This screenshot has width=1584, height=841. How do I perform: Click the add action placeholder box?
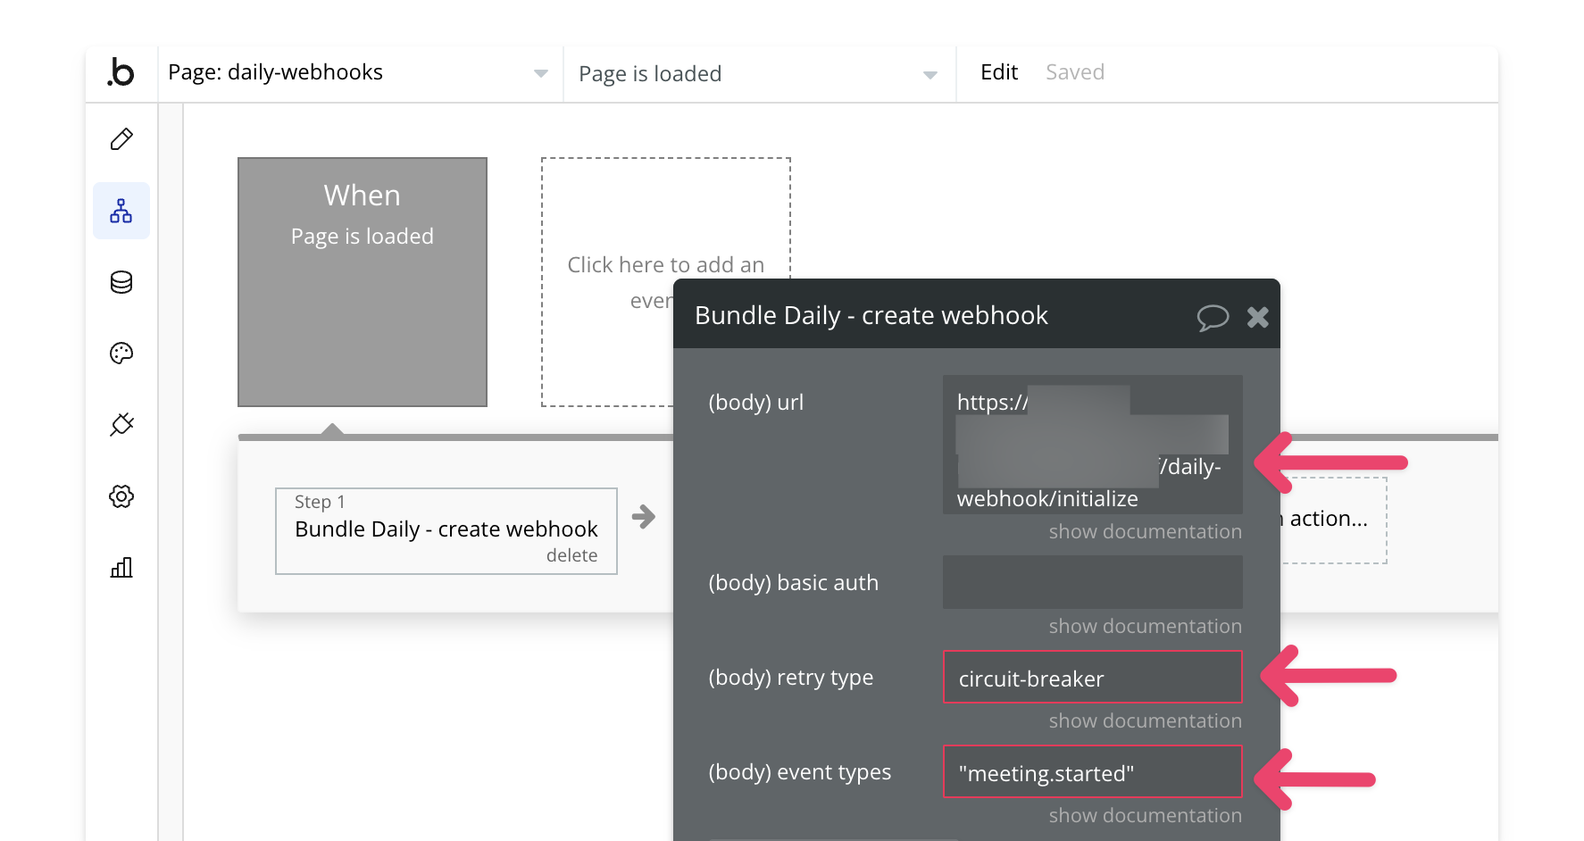coord(1332,520)
